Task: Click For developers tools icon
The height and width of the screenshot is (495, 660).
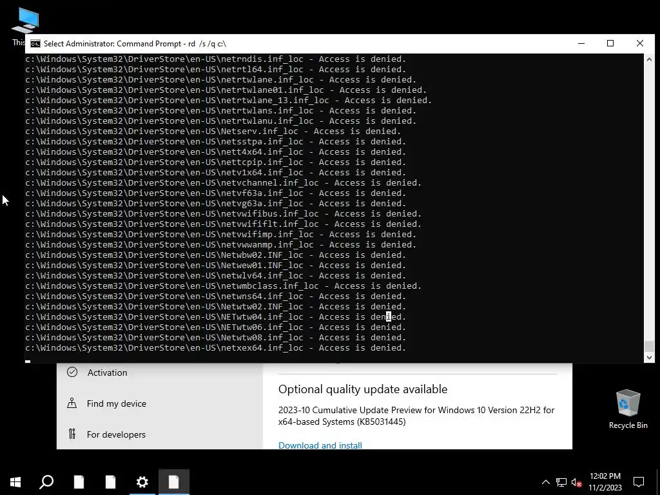Action: (x=72, y=434)
